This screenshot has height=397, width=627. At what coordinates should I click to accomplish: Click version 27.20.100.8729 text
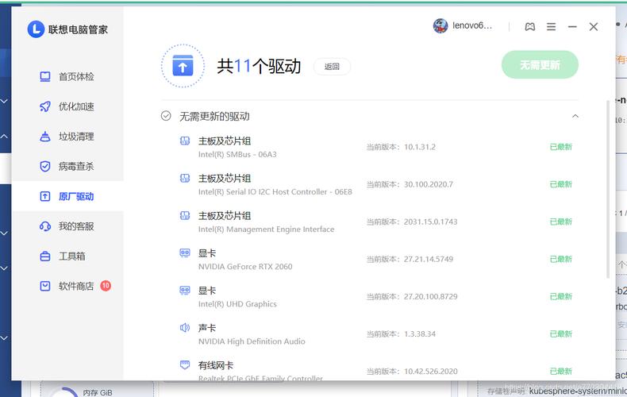(431, 296)
